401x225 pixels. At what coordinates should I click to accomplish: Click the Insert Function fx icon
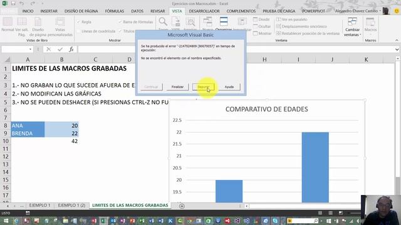[x=71, y=49]
